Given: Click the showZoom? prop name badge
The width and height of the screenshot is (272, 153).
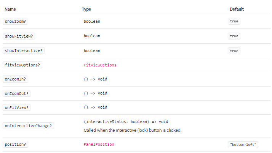Looking at the screenshot, I should [x=15, y=21].
